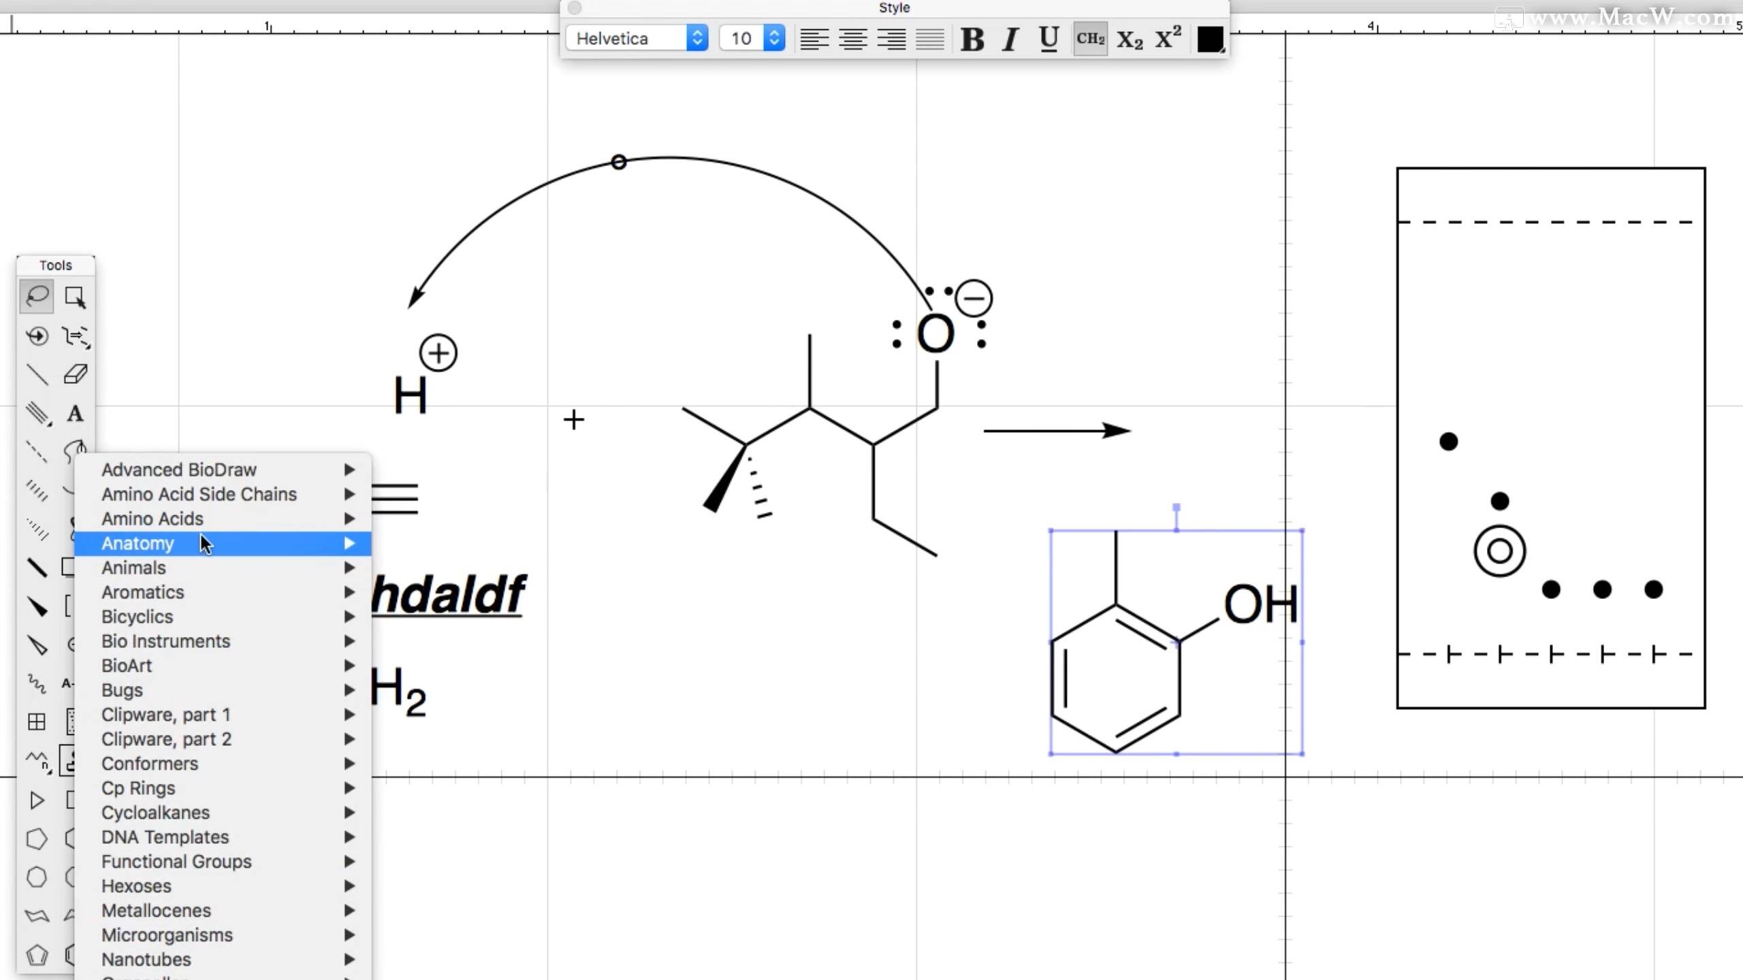The image size is (1743, 980).
Task: Select the Hashed Bond tool
Action: pyautogui.click(x=37, y=490)
